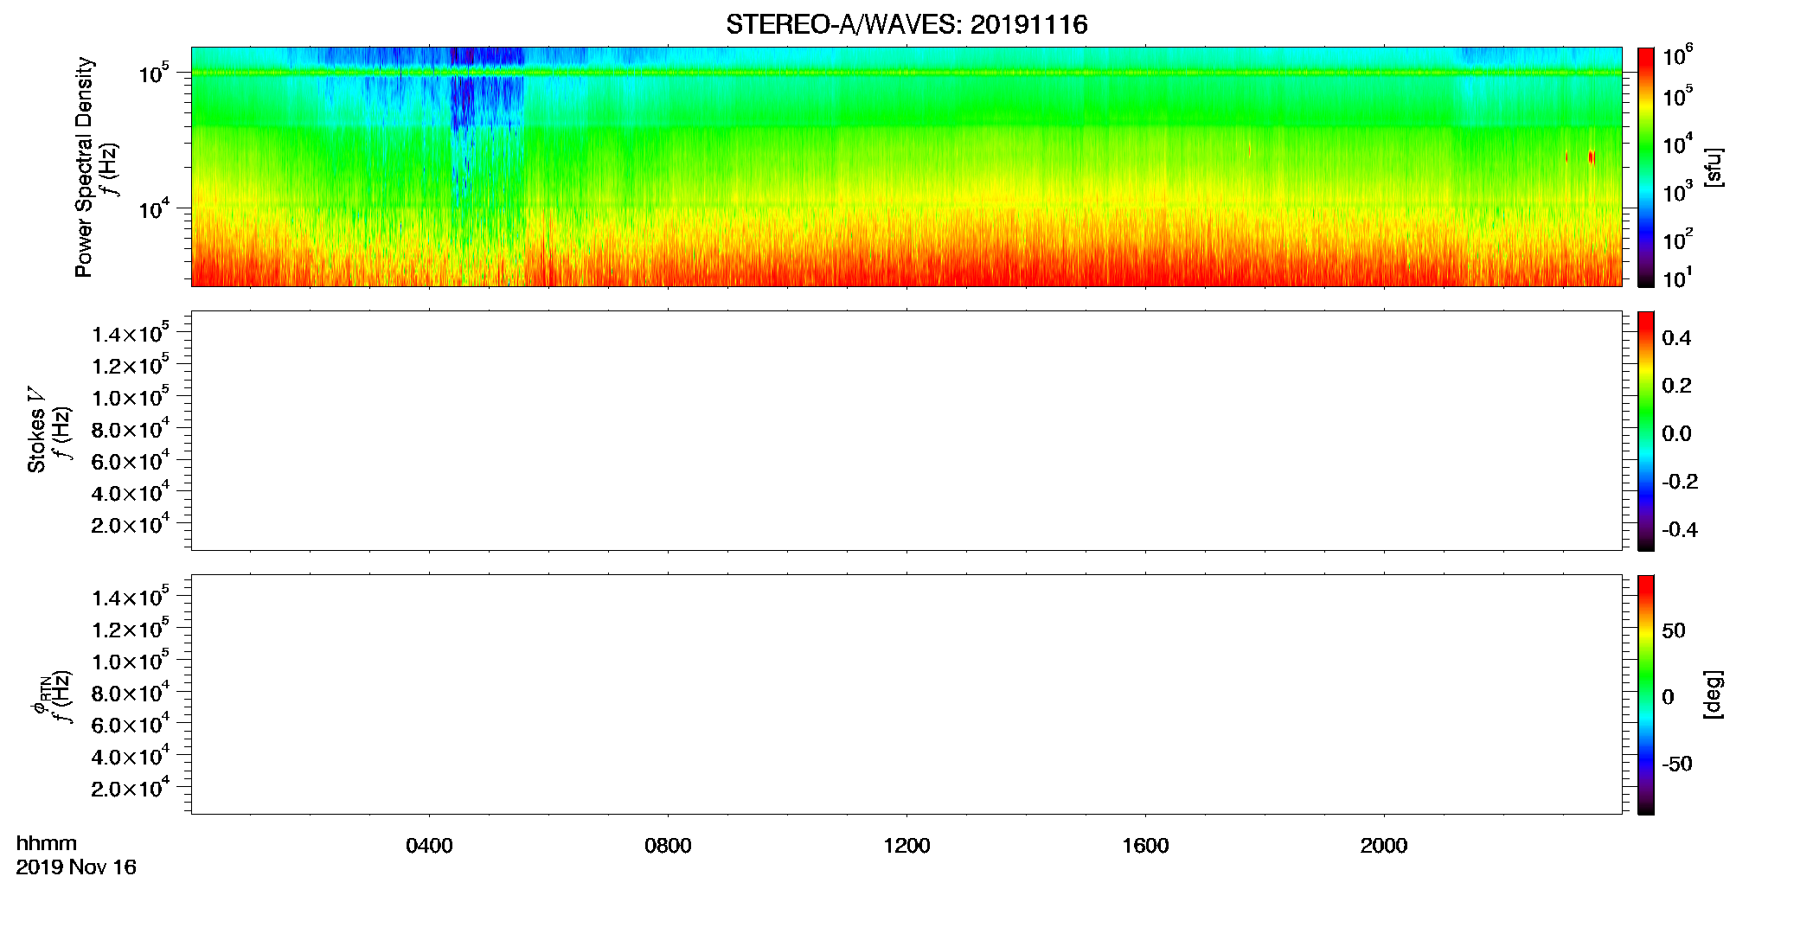
Task: Click the 2019 Nov 16 date label
Action: [76, 867]
